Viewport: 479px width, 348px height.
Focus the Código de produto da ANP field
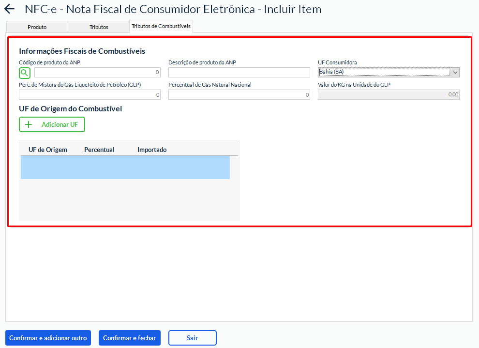pyautogui.click(x=97, y=73)
